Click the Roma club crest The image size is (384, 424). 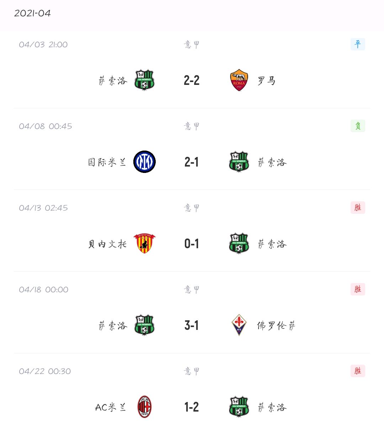pos(239,80)
